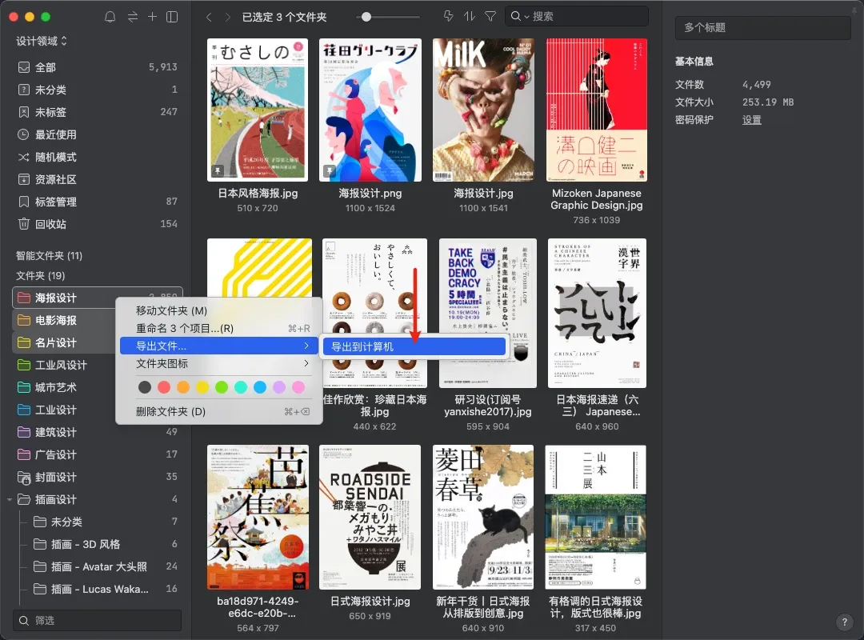The image size is (864, 640).
Task: Click the lightning quick action icon
Action: click(449, 17)
